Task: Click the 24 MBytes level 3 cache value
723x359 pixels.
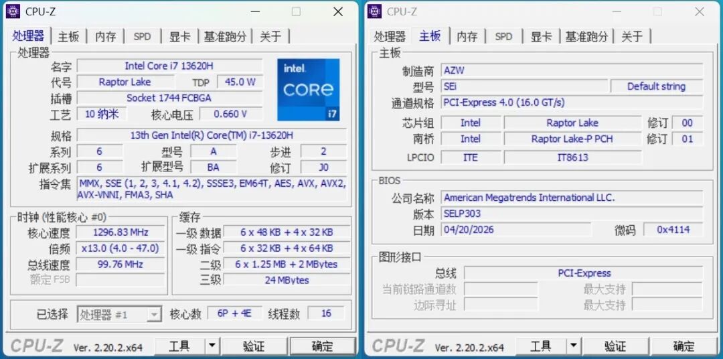Action: tap(287, 280)
